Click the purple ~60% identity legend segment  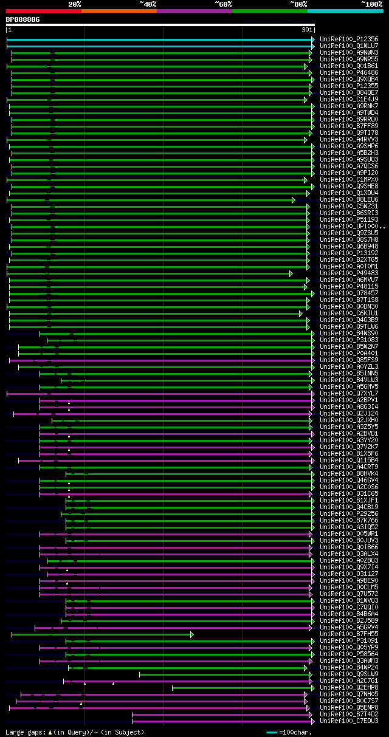(x=194, y=10)
